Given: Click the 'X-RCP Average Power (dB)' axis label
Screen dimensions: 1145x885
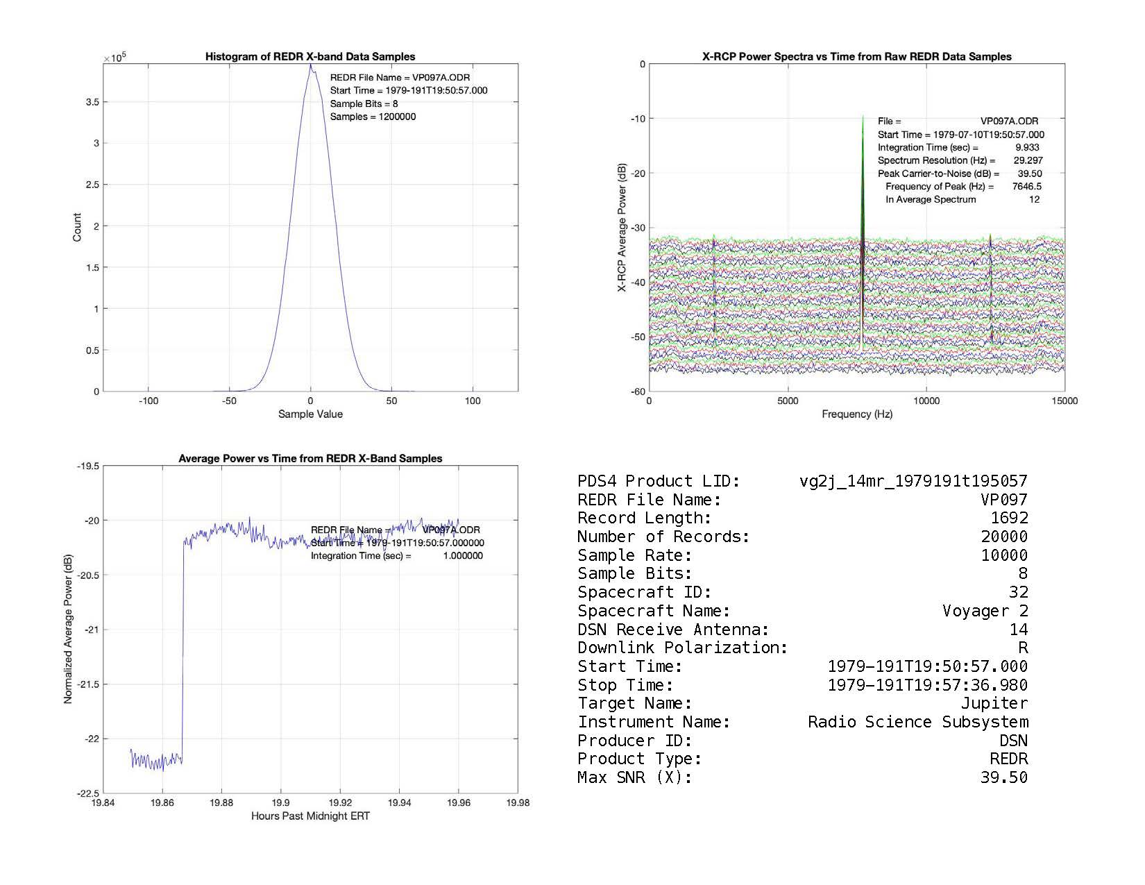Looking at the screenshot, I should click(622, 228).
